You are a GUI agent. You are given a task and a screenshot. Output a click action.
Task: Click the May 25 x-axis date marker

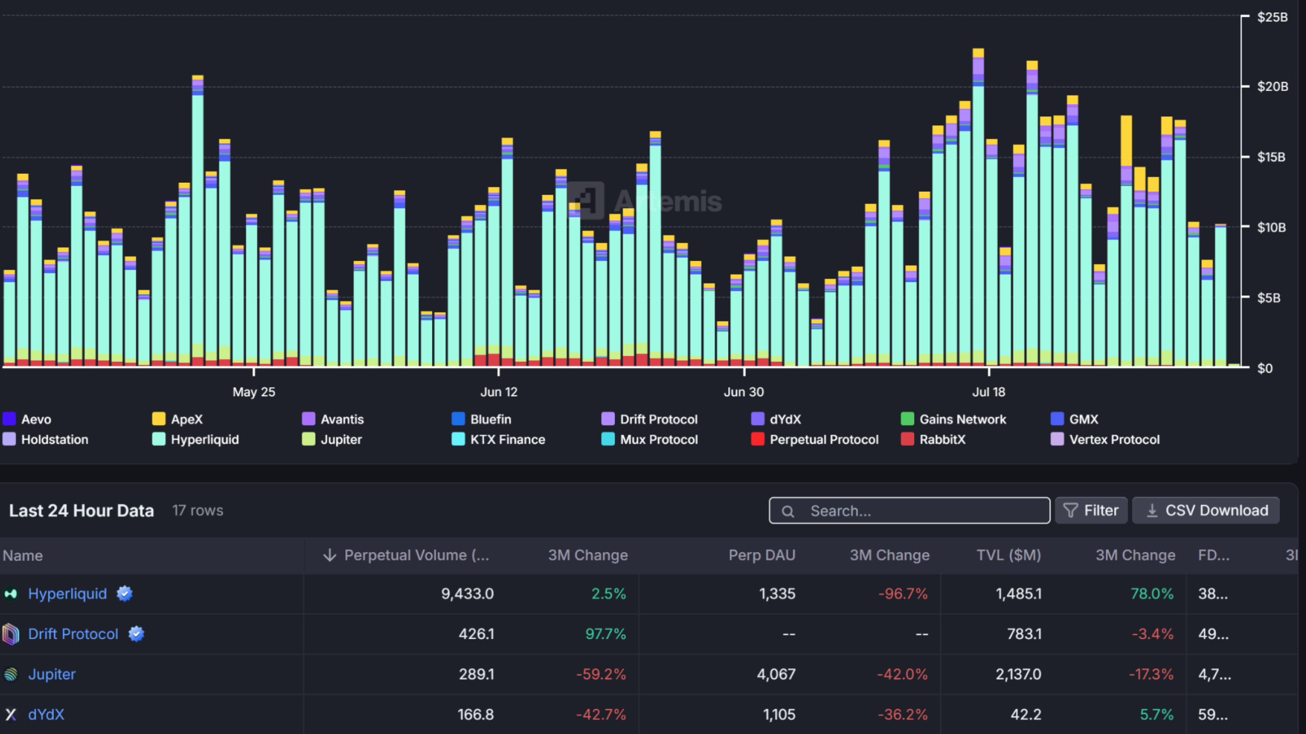point(254,392)
